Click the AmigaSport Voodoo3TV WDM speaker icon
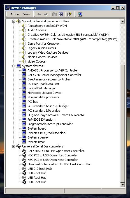This screenshot has height=198, width=130. pyautogui.click(x=24, y=26)
